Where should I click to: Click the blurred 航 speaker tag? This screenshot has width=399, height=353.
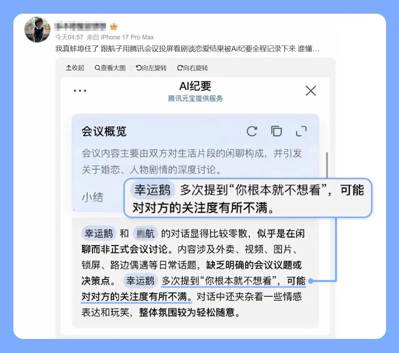click(x=145, y=233)
